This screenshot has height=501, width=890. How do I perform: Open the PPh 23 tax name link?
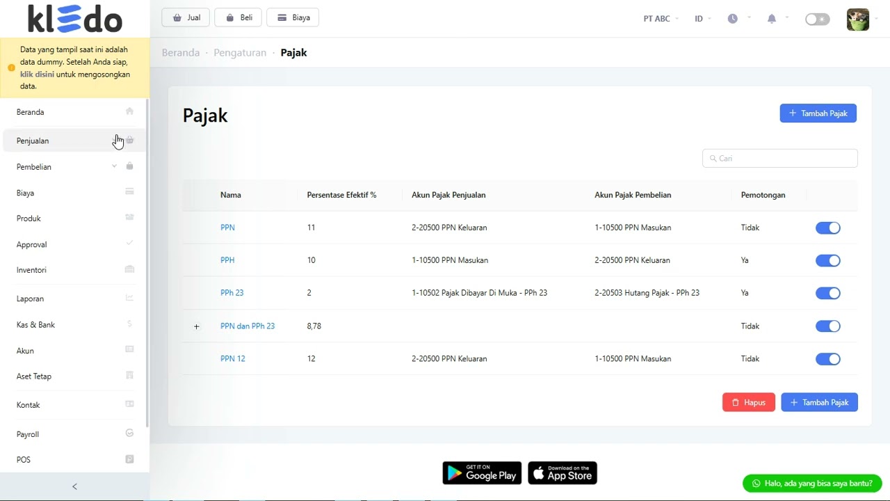[232, 293]
